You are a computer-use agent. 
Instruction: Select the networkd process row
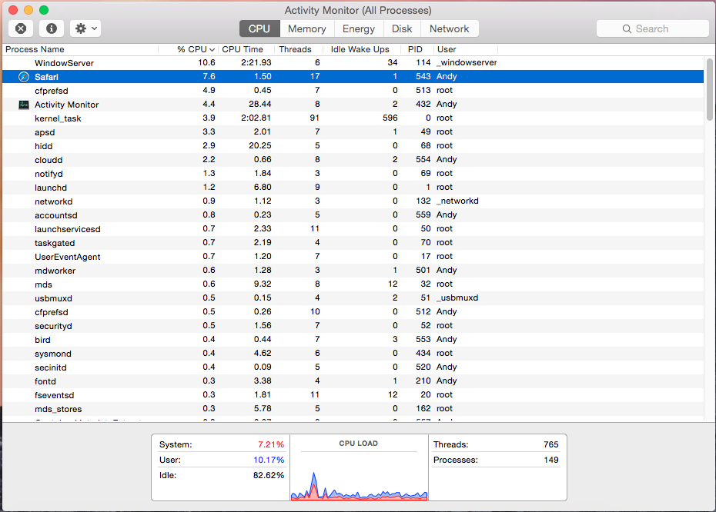353,201
